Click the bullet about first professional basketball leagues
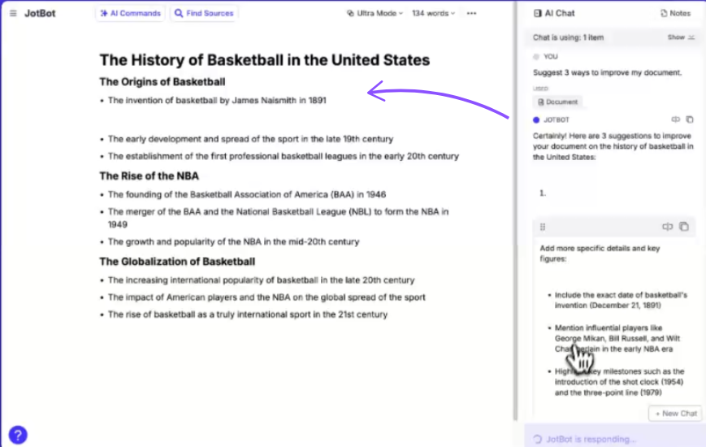This screenshot has width=706, height=447. (x=284, y=156)
